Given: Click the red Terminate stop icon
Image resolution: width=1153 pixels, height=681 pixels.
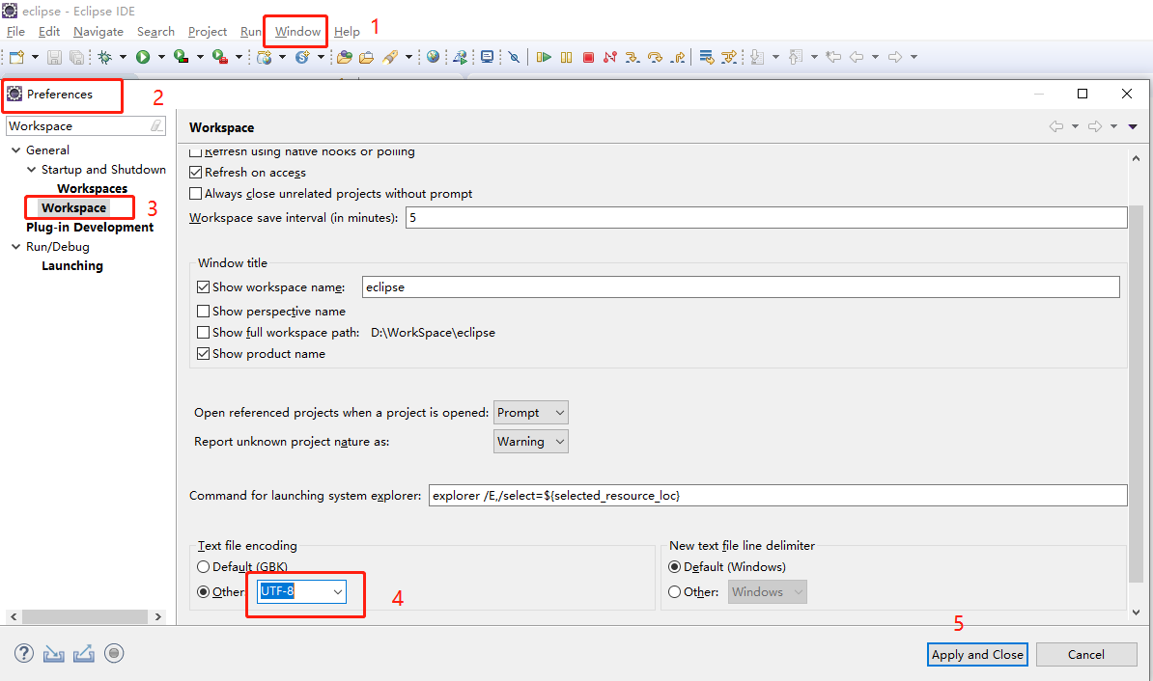Looking at the screenshot, I should click(x=588, y=57).
